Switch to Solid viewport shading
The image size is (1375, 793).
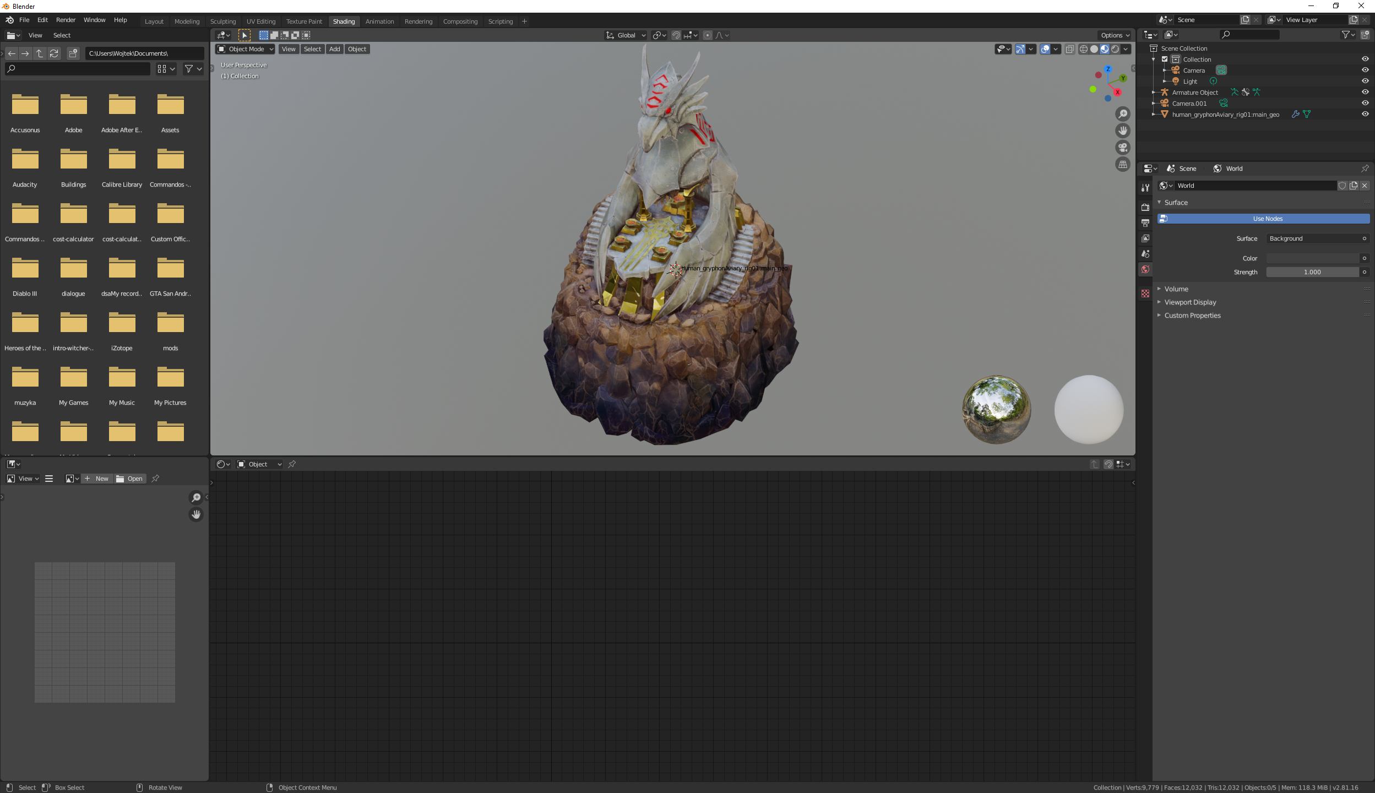click(x=1094, y=49)
